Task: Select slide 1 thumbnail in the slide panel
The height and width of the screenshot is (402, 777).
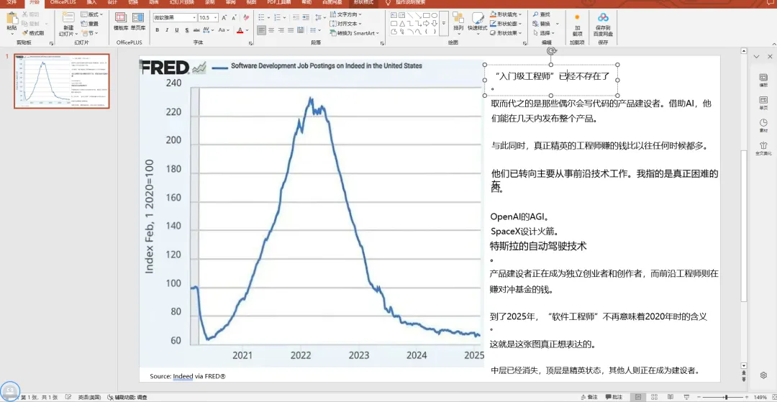Action: pos(61,81)
